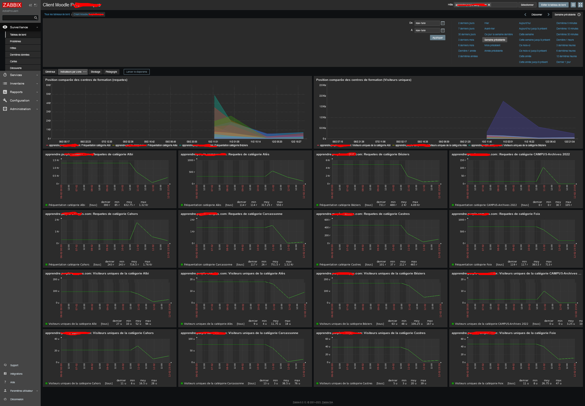The height and width of the screenshot is (406, 585).
Task: Select '30 derniers jours' time range link
Action: click(x=467, y=34)
